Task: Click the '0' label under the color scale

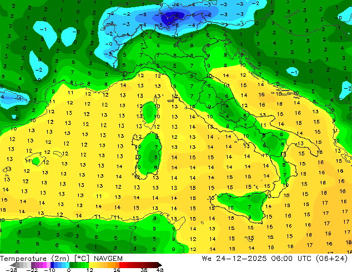Action: pos(69,270)
